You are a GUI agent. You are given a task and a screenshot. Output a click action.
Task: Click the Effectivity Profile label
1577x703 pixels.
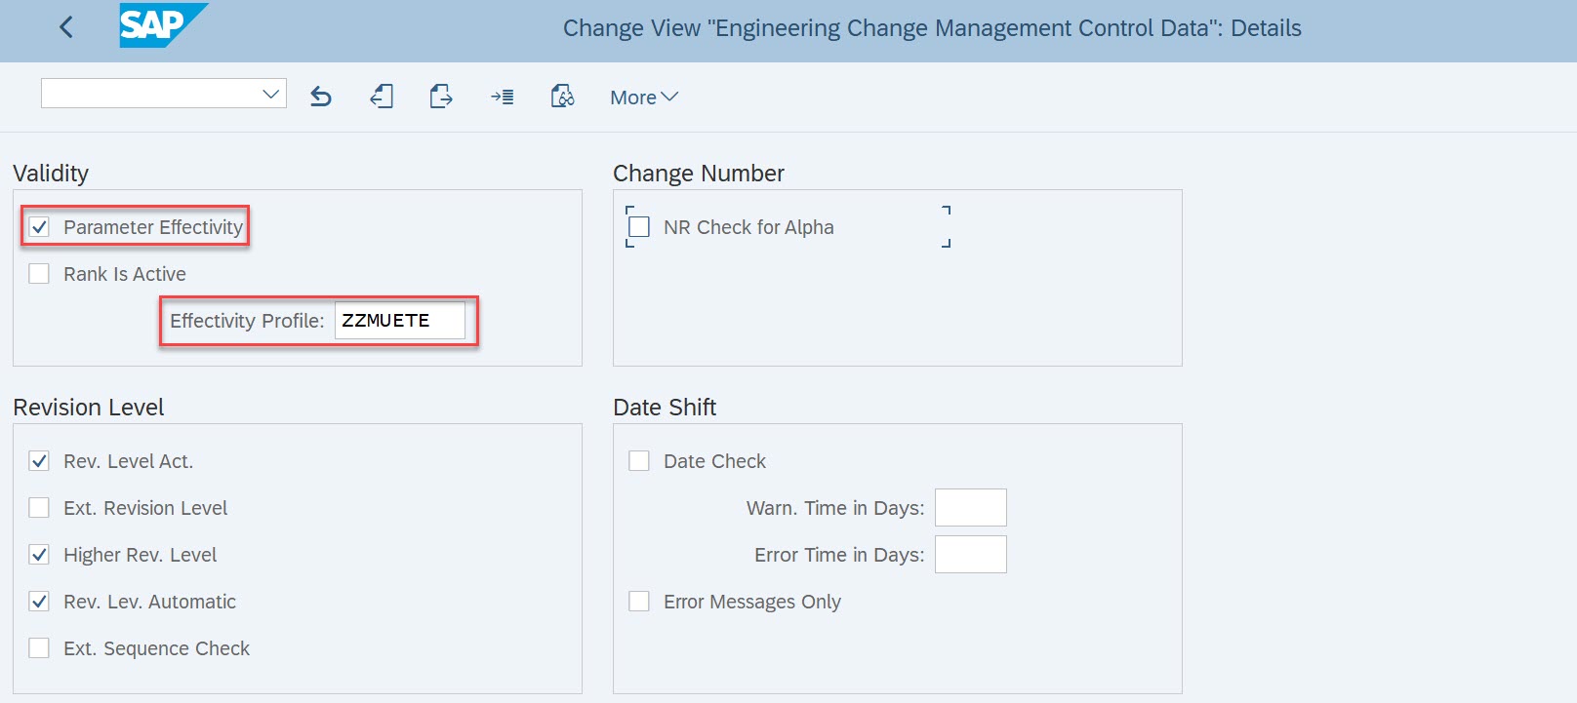click(x=247, y=321)
